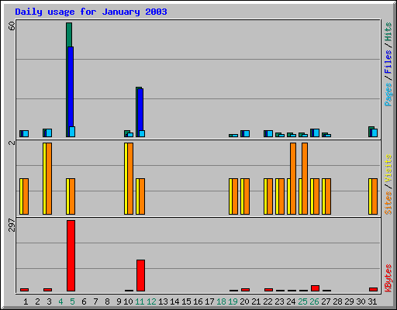Click day label '8' on the x-axis

(107, 301)
